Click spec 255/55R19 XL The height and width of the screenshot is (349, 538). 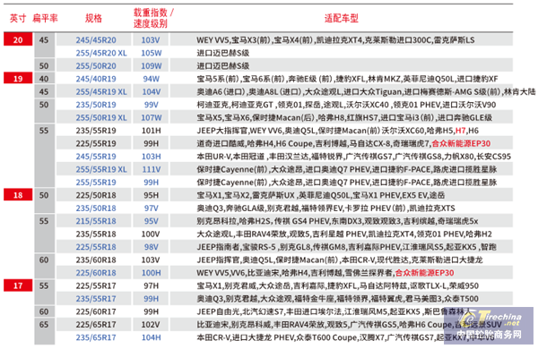pyautogui.click(x=101, y=169)
